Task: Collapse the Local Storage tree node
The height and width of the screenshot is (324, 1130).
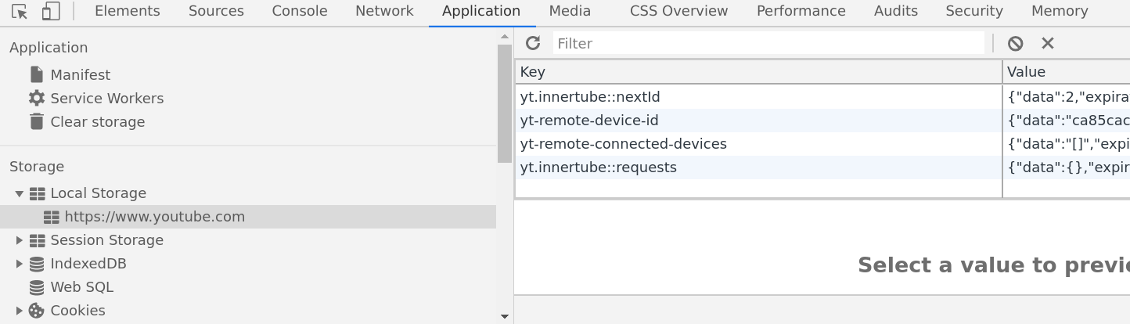Action: click(x=20, y=193)
